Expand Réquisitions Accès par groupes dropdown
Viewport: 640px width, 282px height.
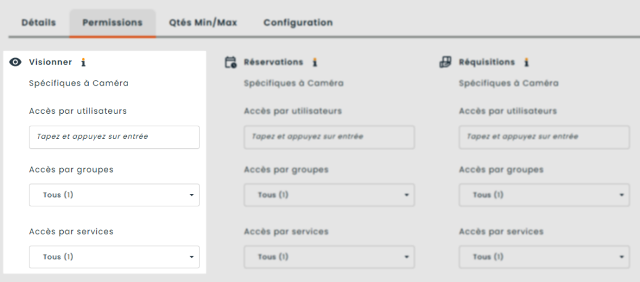(544, 195)
